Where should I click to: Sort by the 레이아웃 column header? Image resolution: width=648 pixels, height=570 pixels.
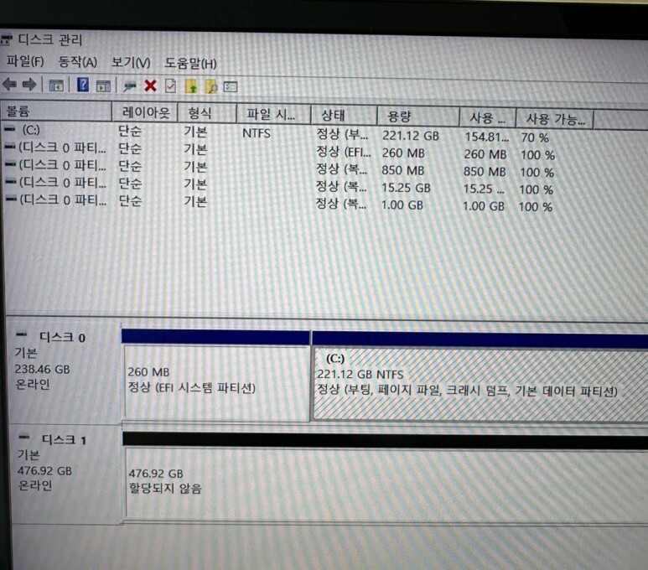point(145,112)
